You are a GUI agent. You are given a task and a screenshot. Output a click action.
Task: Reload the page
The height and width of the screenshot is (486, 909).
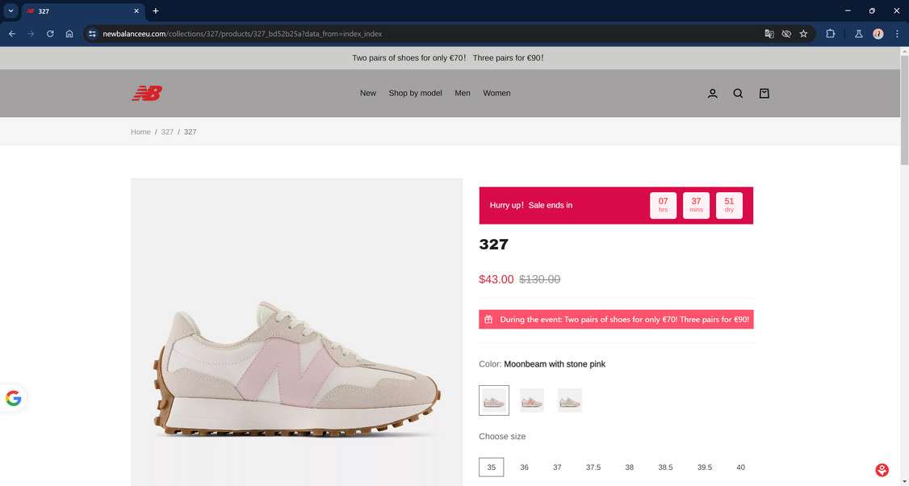click(50, 34)
